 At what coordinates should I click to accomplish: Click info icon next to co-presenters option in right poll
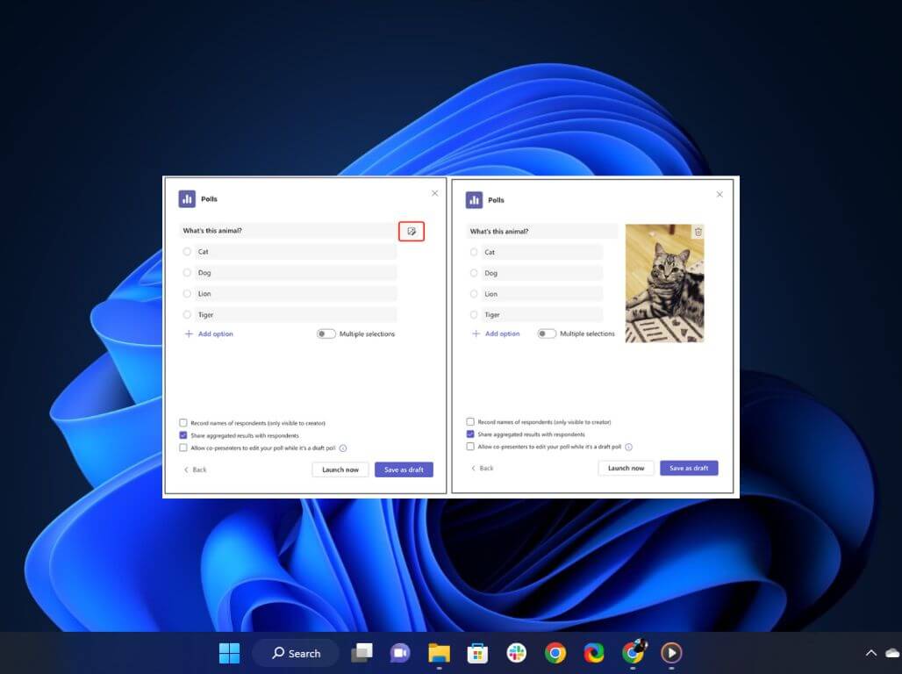pos(629,447)
